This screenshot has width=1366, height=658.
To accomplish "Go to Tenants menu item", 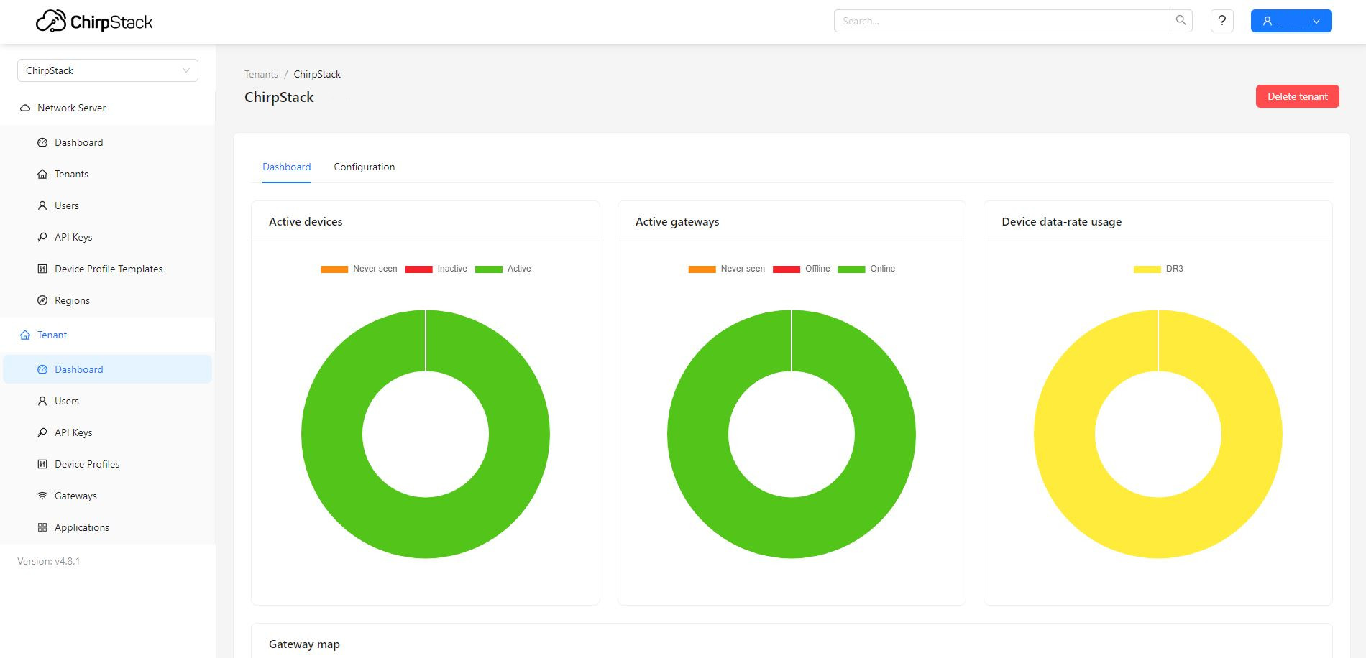I will coord(108,174).
